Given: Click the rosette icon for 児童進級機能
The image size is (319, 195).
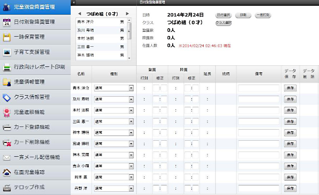Looking at the screenshot, I should 6,112.
